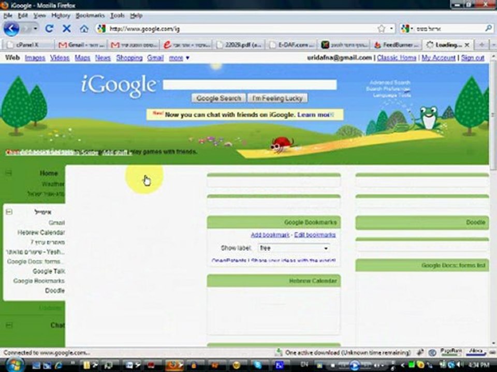Collapse the Chat section in the sidebar
Viewport: 497px width, 372px height.
point(9,325)
